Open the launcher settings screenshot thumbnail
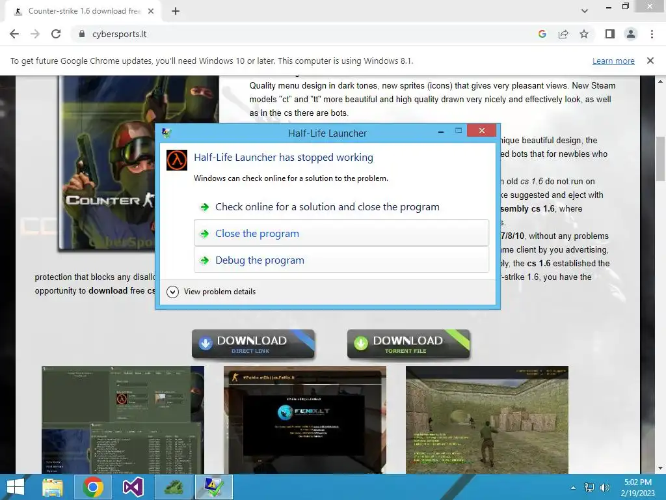666x500 pixels. click(x=123, y=420)
